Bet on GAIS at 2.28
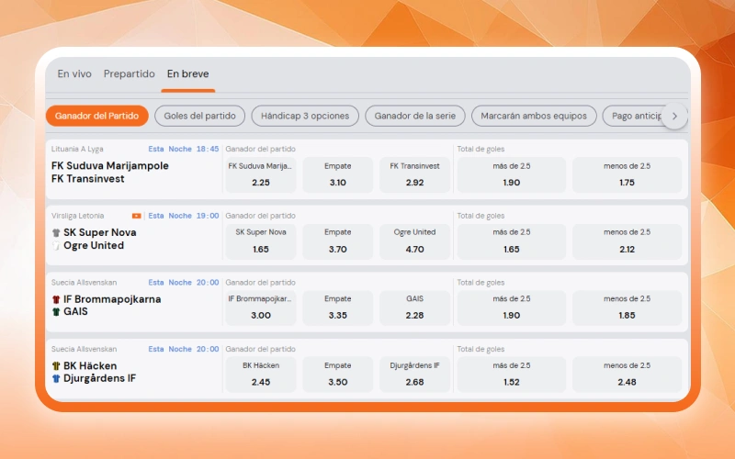 [415, 308]
